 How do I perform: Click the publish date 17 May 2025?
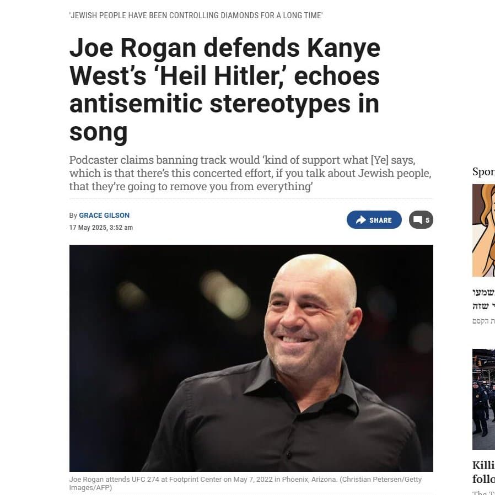click(101, 228)
